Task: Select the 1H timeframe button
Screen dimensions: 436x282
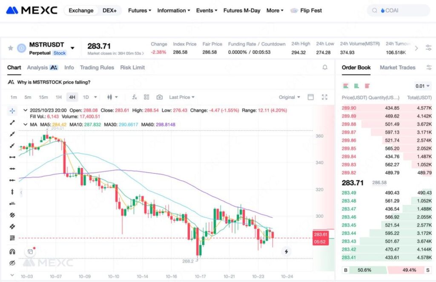Action: (59, 97)
